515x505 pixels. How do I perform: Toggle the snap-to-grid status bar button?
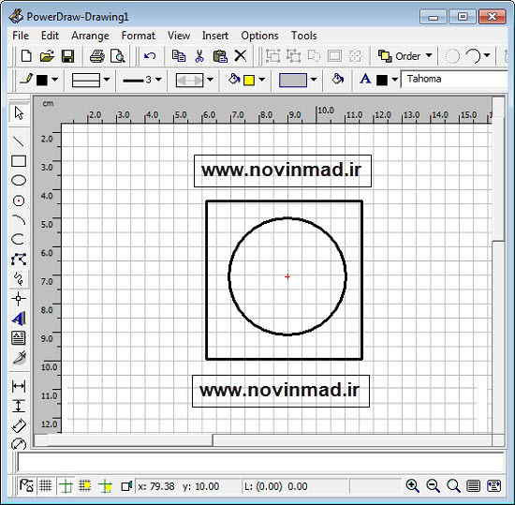click(84, 485)
